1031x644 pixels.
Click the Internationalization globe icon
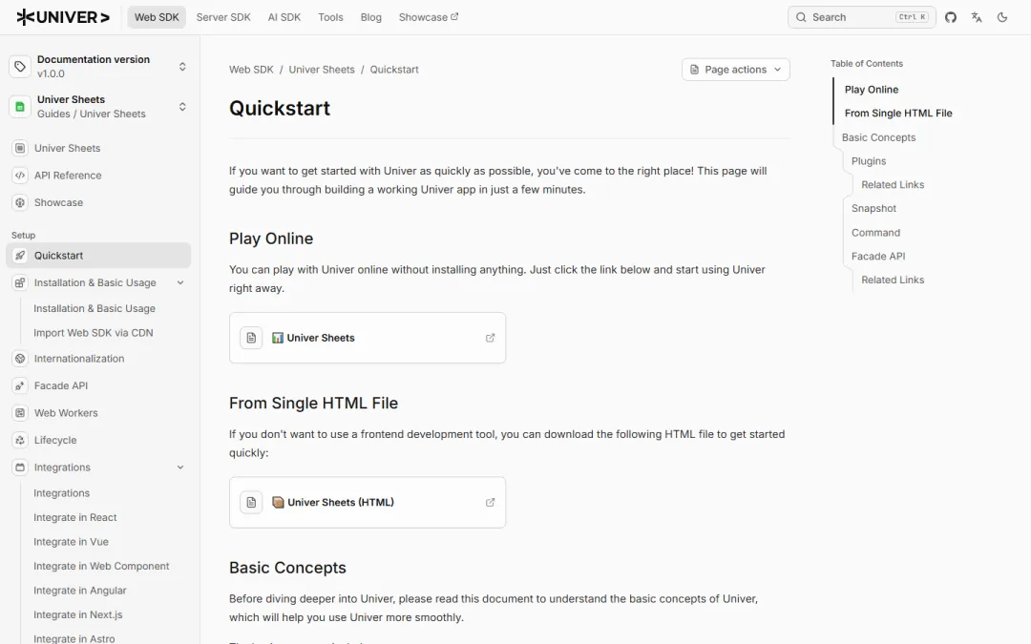[20, 359]
